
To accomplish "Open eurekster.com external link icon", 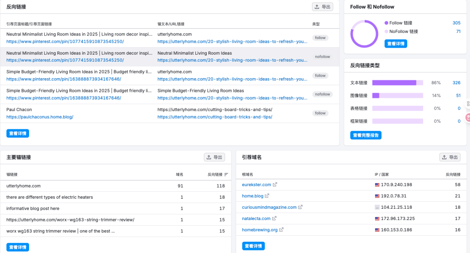I will click(x=275, y=185).
